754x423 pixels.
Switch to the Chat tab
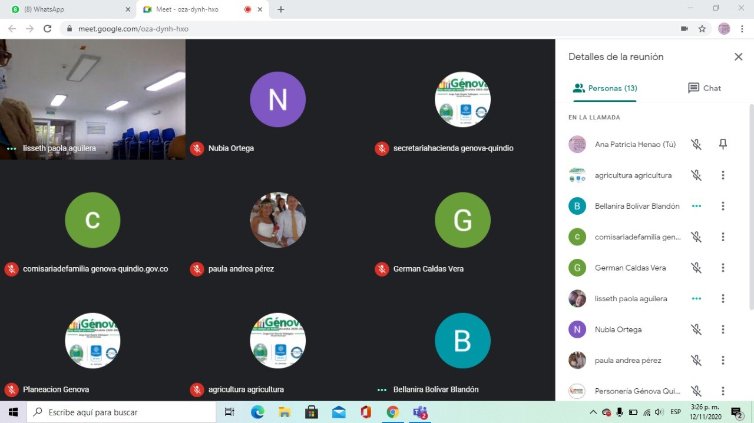tap(705, 88)
